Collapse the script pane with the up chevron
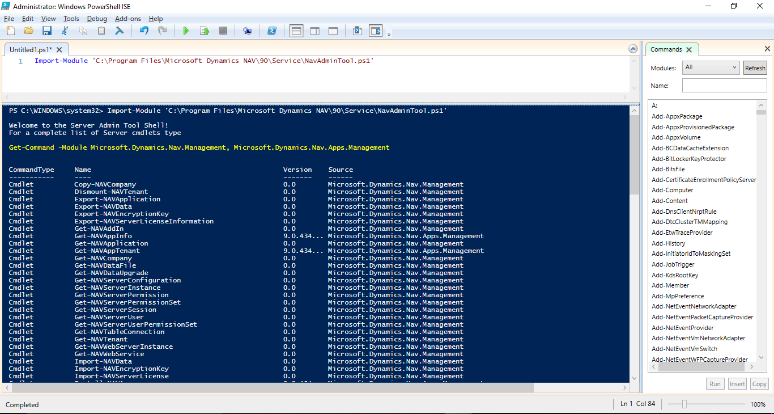 click(633, 48)
